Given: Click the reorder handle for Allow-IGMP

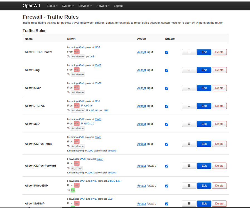Looking at the screenshot, I should [189, 88].
